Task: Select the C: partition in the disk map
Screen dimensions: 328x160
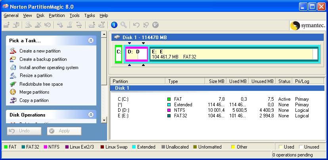Action: (x=119, y=54)
